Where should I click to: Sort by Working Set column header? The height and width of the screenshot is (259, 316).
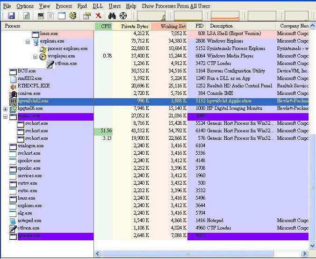coord(169,26)
